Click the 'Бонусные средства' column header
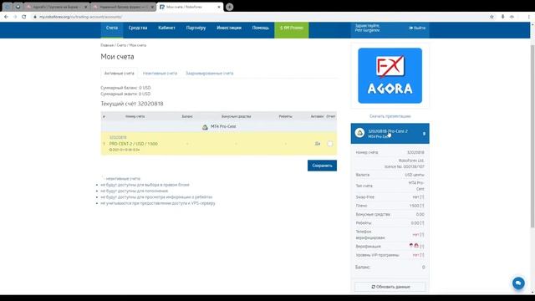The image size is (535, 301). click(236, 117)
